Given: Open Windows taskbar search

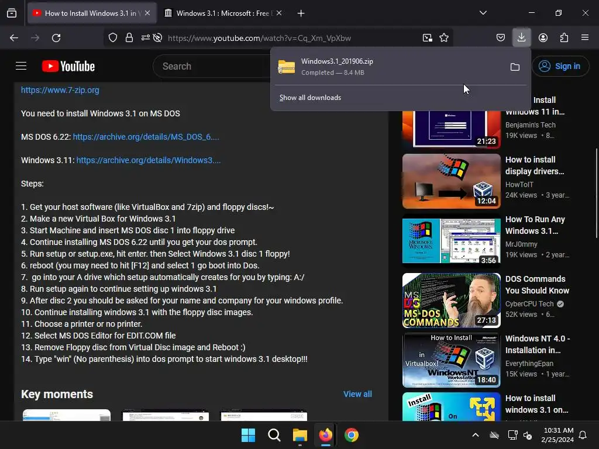Looking at the screenshot, I should click(274, 435).
